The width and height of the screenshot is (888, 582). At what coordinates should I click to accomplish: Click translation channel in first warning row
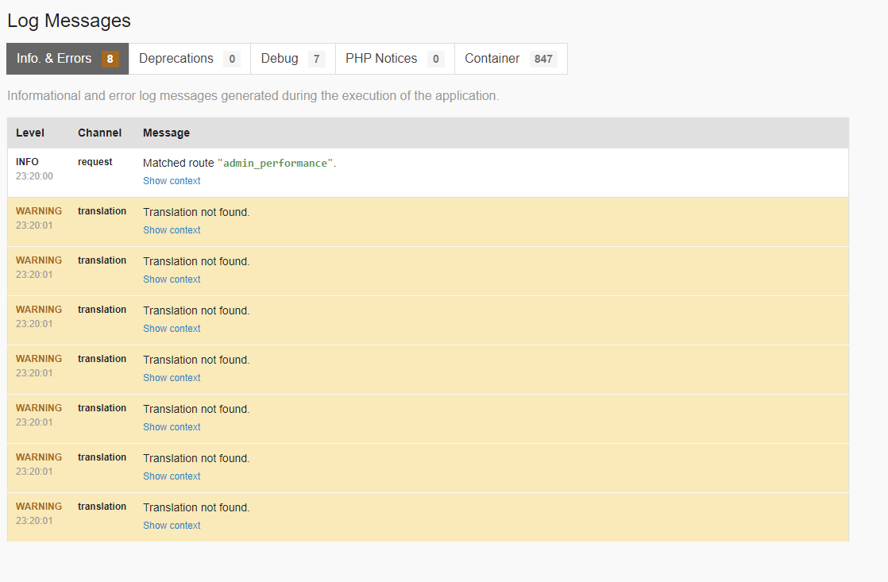pos(102,211)
